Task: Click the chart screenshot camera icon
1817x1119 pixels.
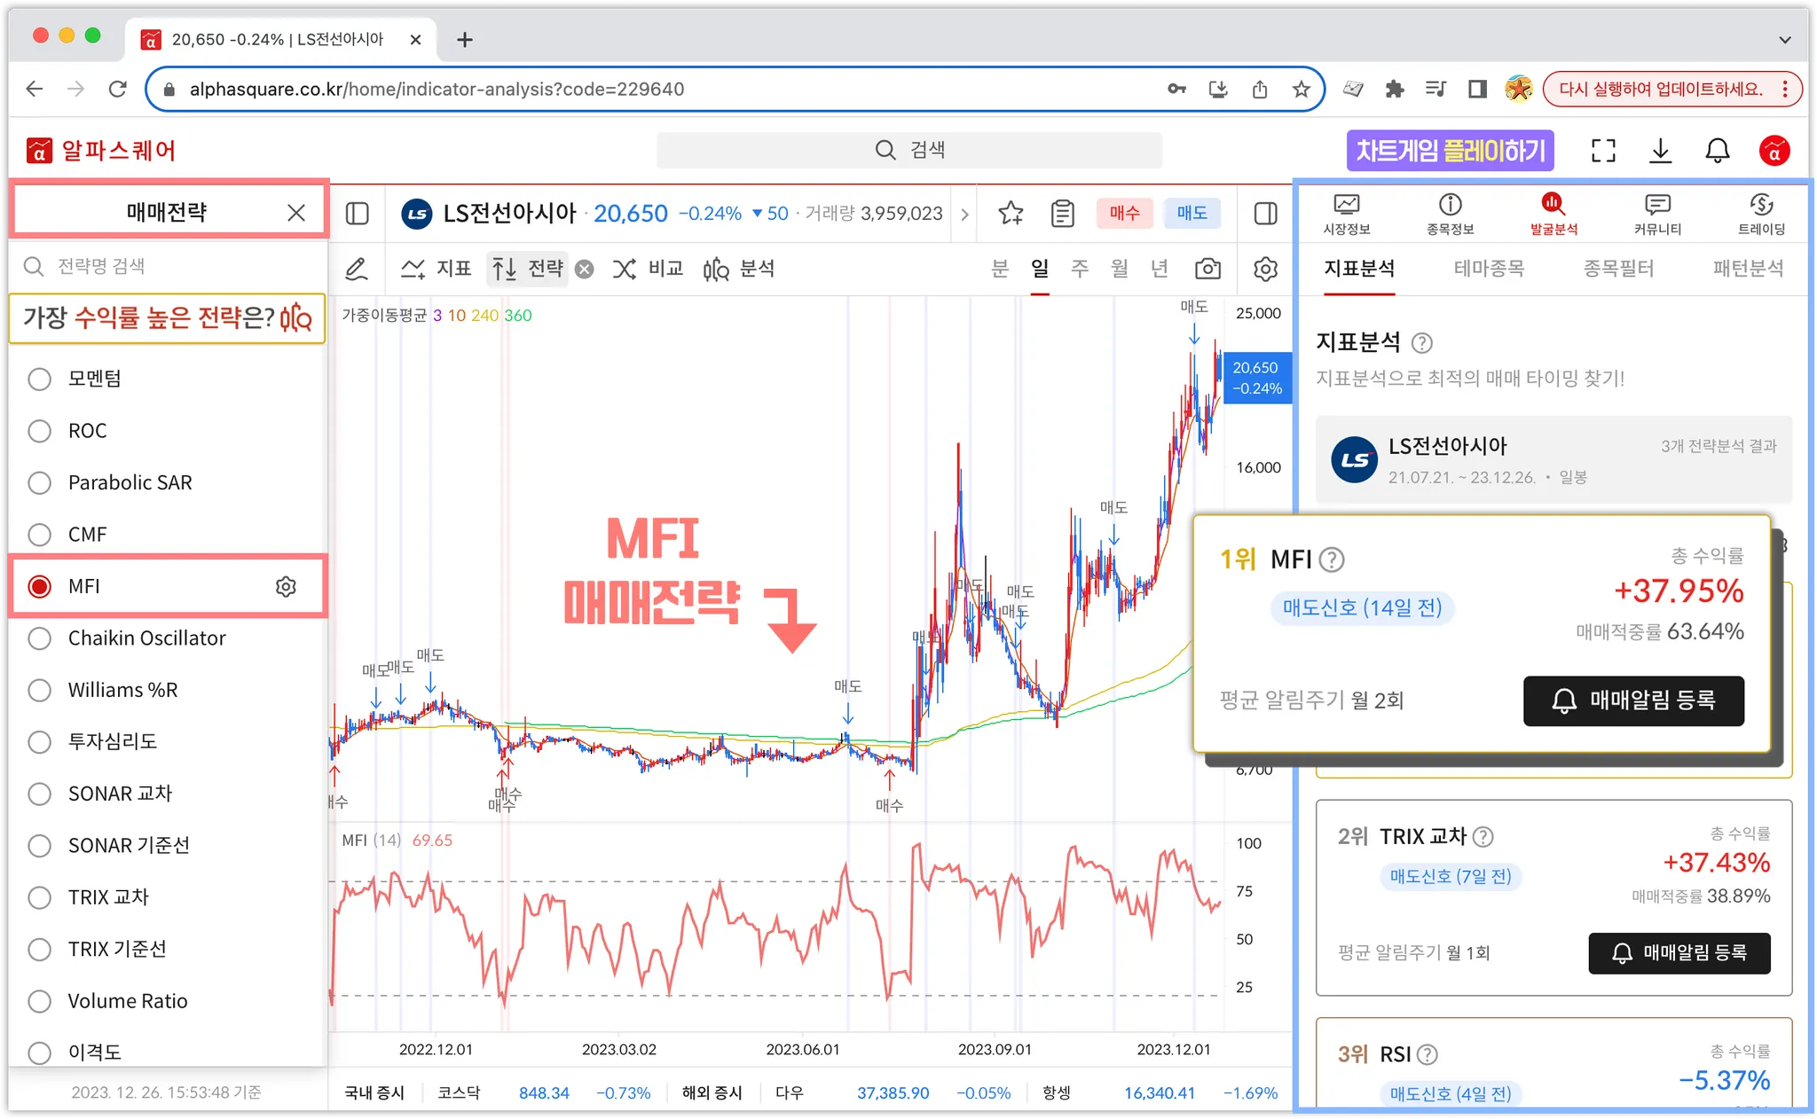Action: [x=1207, y=269]
